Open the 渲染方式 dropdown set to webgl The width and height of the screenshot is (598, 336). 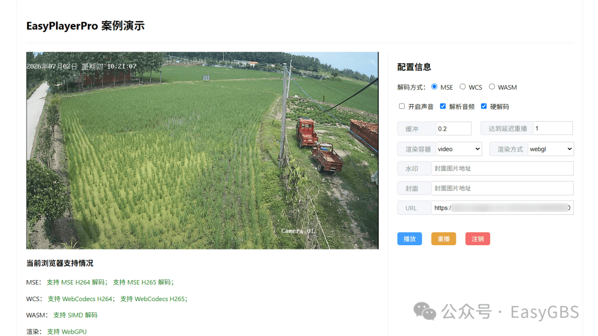551,149
